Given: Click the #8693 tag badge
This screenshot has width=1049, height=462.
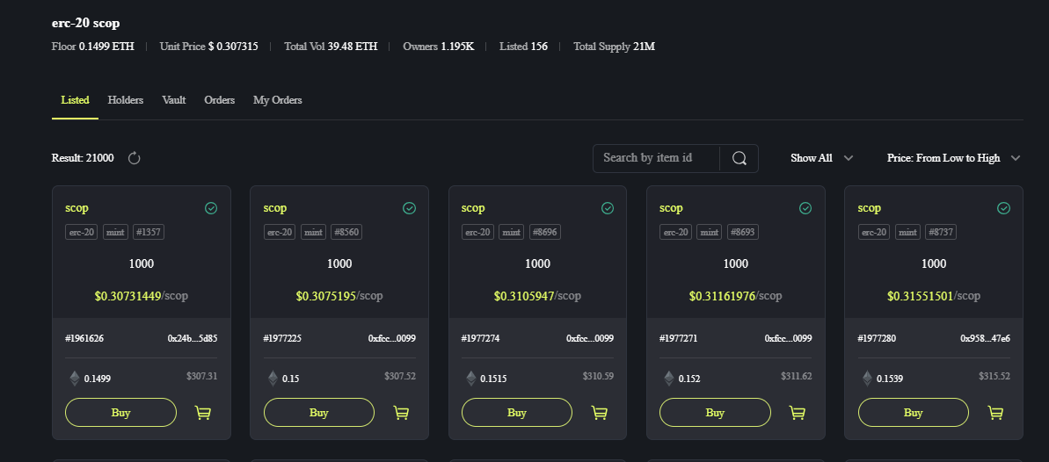Looking at the screenshot, I should (743, 232).
